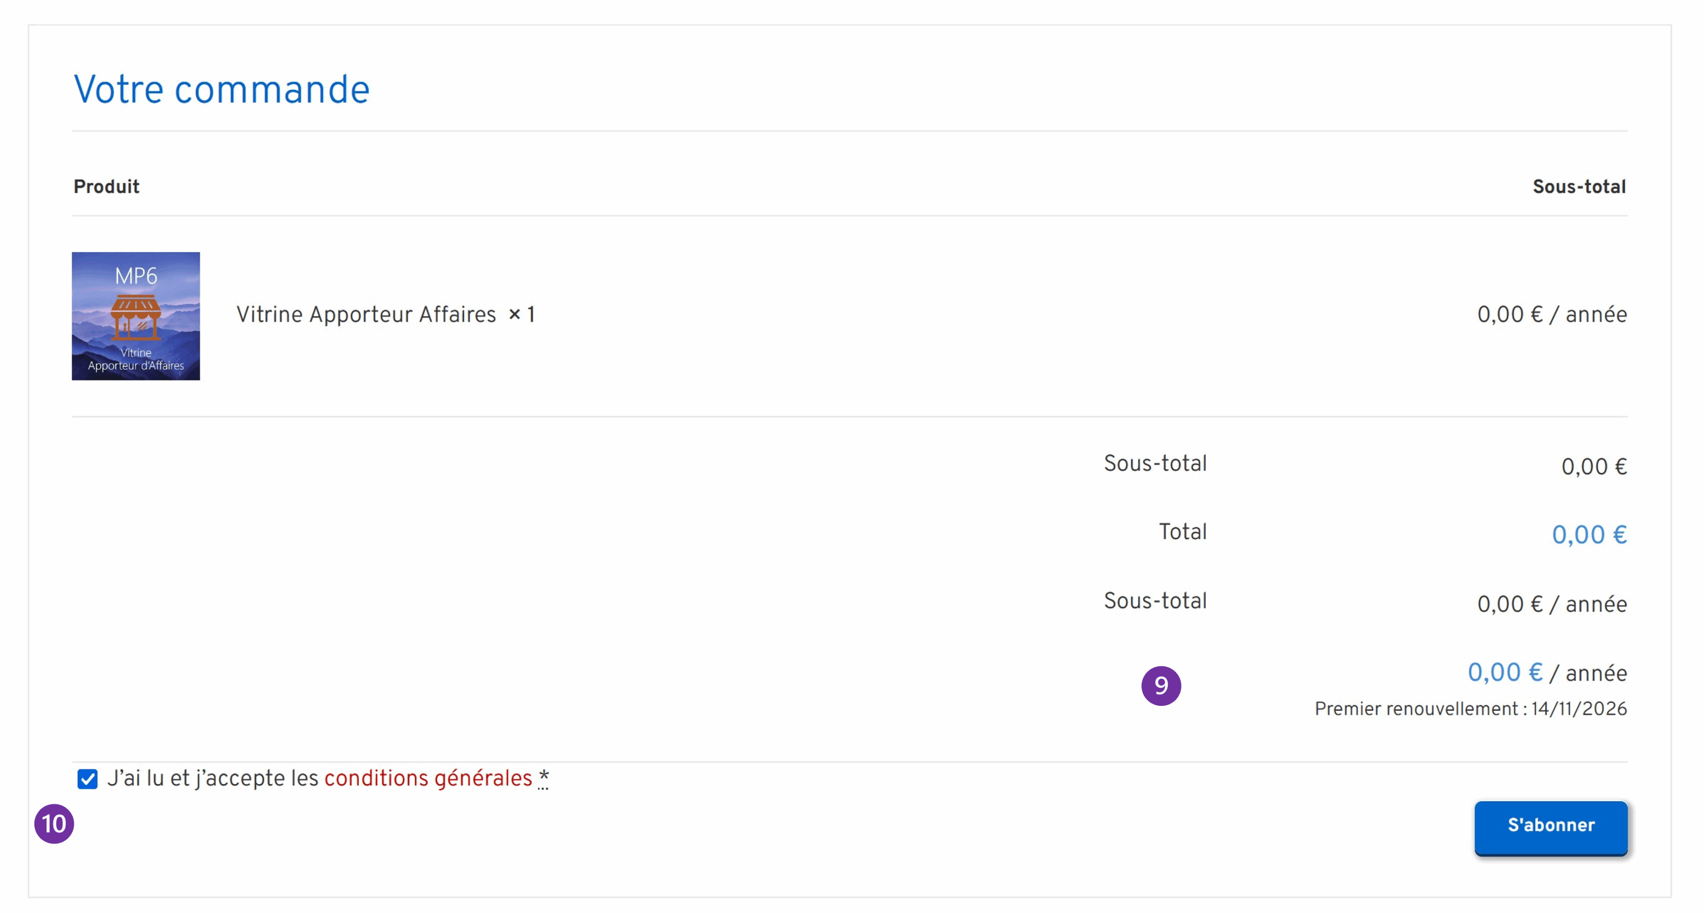Click the Produit column header
This screenshot has width=1704, height=913.
(x=106, y=186)
